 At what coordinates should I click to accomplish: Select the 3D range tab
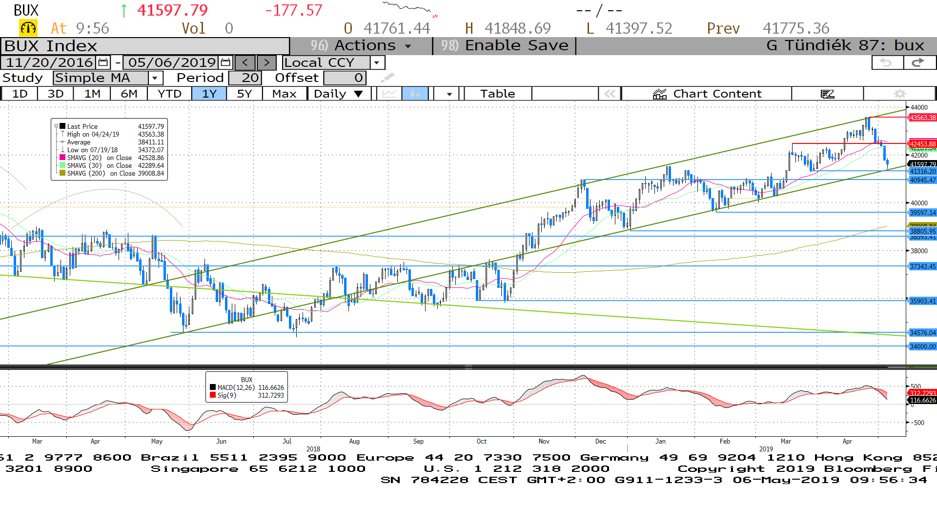[56, 94]
